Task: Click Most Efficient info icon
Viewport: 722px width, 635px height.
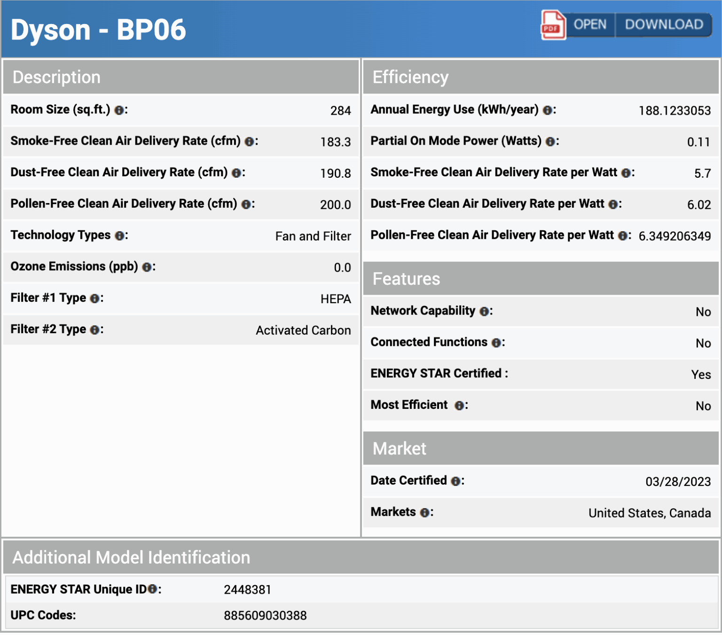Action: (459, 406)
